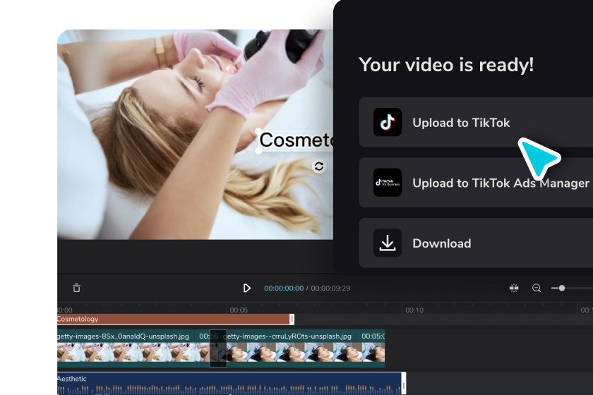Screen dimensions: 593x395
Task: Adjust the timeline zoom slider handle
Action: click(x=562, y=288)
